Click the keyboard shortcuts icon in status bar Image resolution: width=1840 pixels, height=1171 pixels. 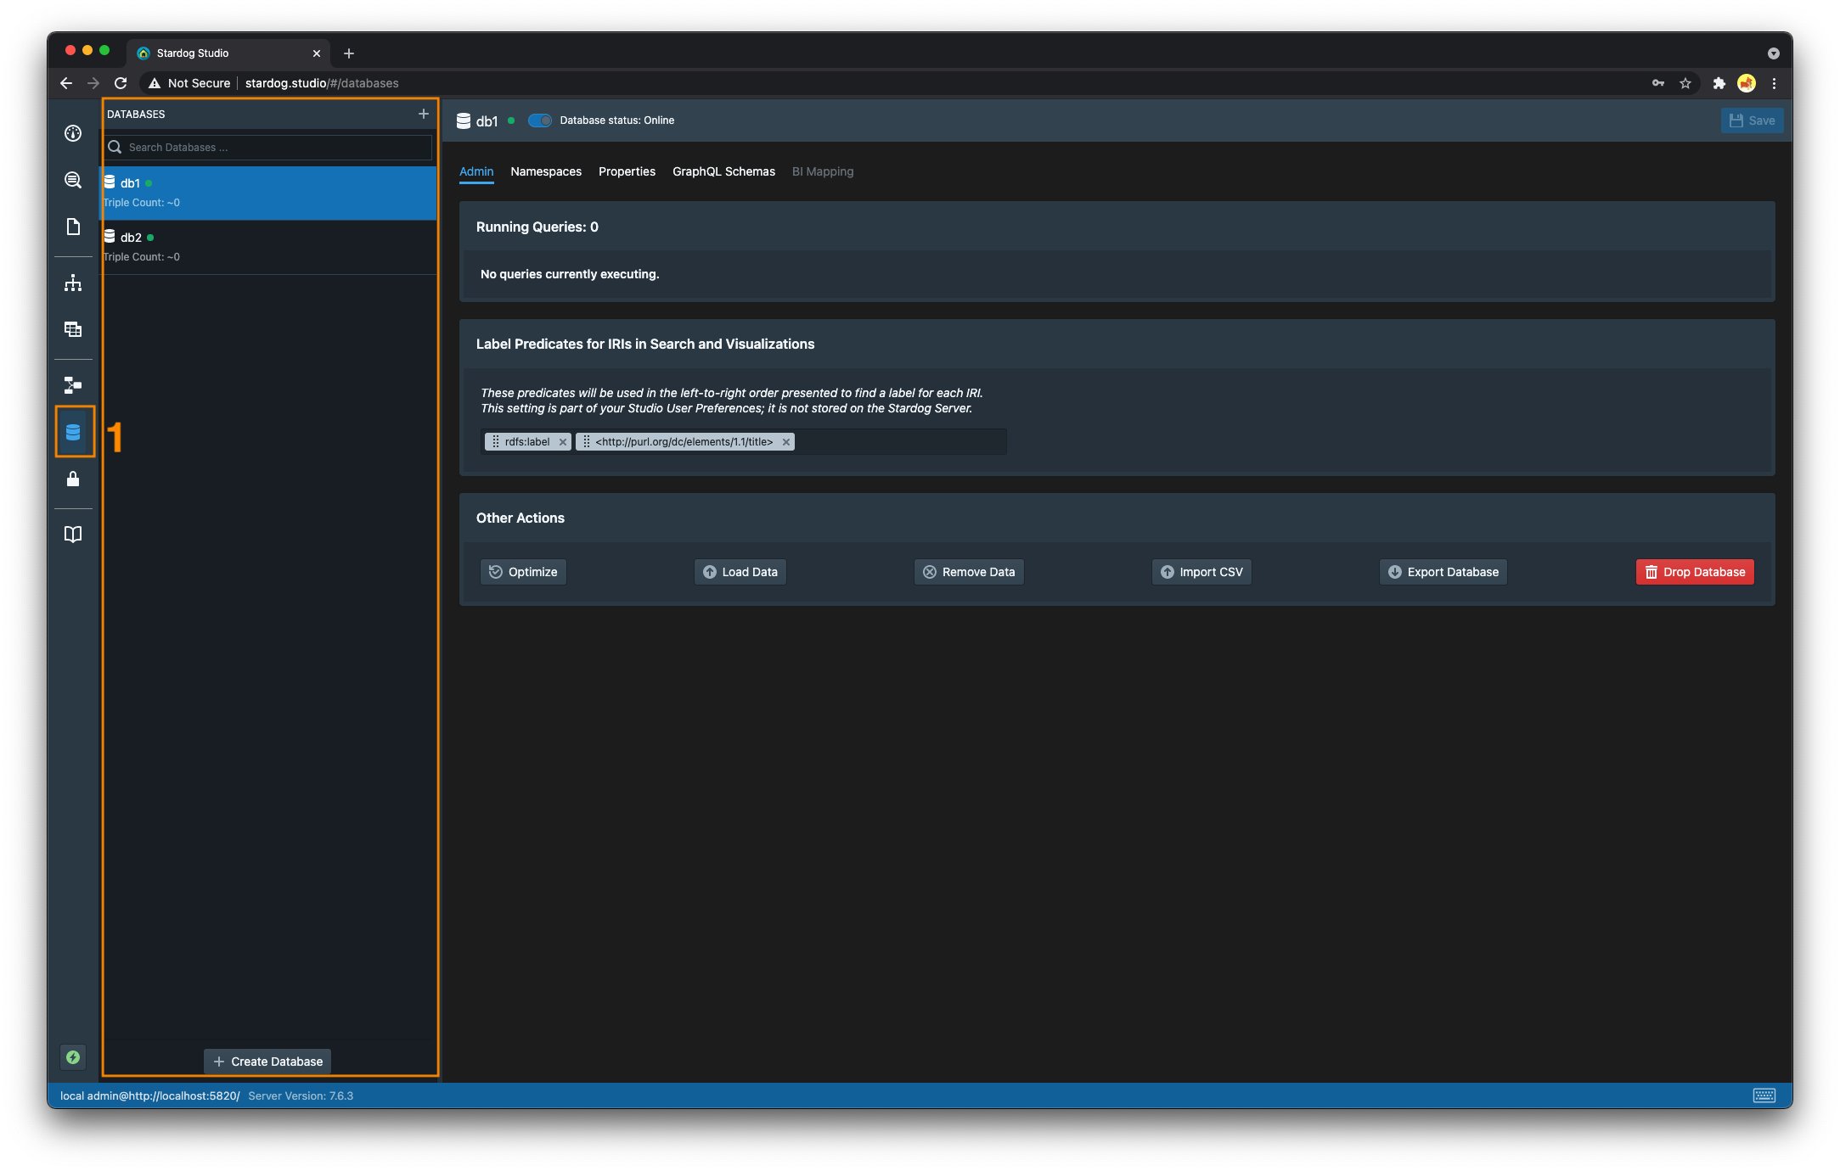pos(1764,1095)
